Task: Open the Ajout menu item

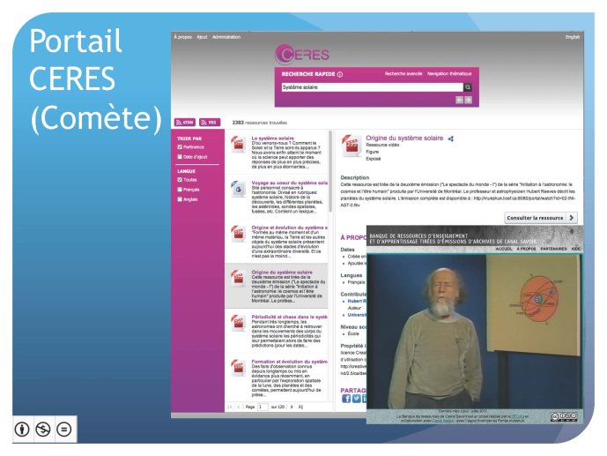Action: pyautogui.click(x=202, y=37)
